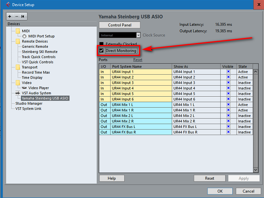Image resolution: width=264 pixels, height=198 pixels.
Task: Click the Video folder icon
Action: tap(18, 83)
